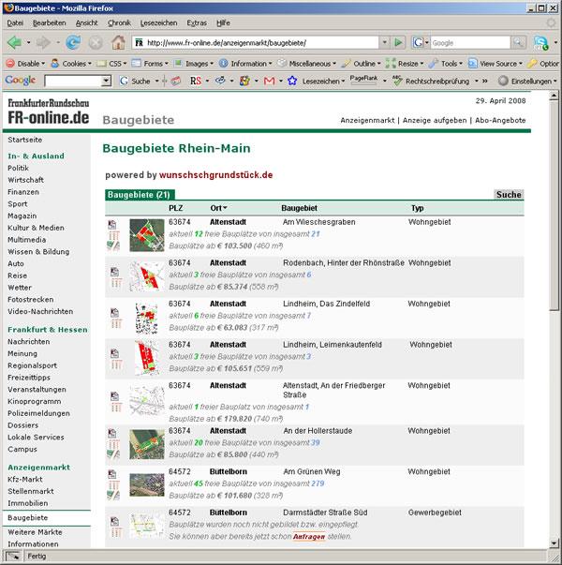Click the Forward arrow button
The width and height of the screenshot is (562, 565).
pyautogui.click(x=43, y=42)
